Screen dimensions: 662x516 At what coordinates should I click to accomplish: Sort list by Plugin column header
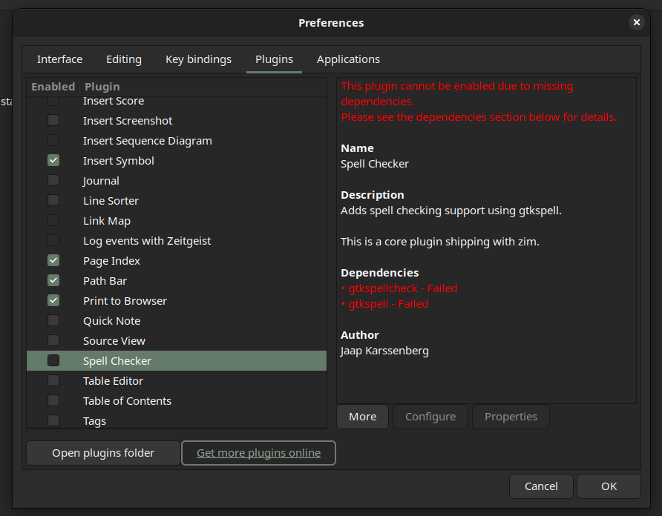point(102,87)
